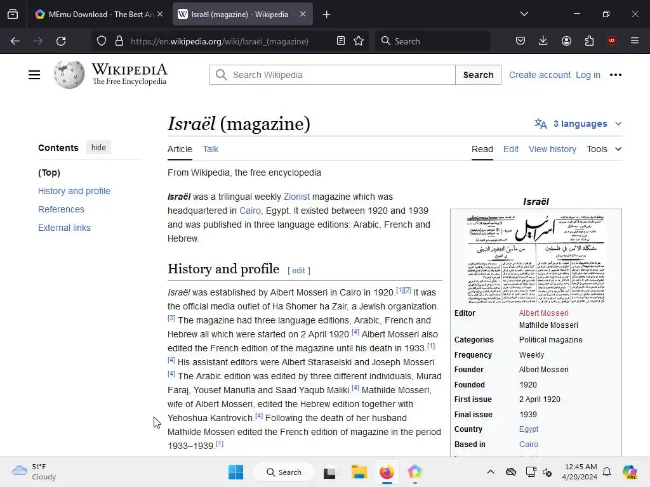Open the tracking protection shield icon
650x487 pixels.
(102, 41)
